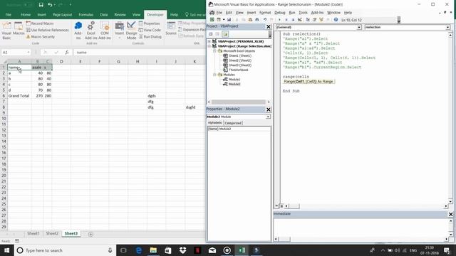Screen dimensions: 456x256
Task: Open COM Add-ins dialog
Action: point(105,30)
